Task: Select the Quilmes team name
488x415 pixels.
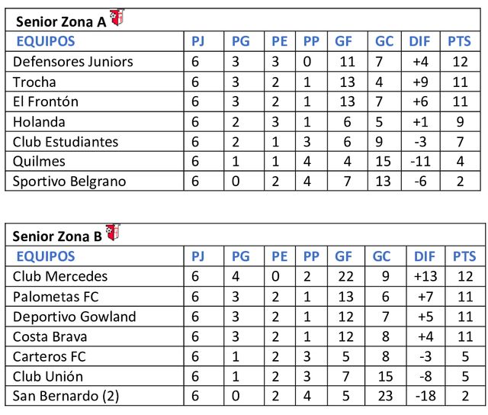Action: pyautogui.click(x=40, y=161)
